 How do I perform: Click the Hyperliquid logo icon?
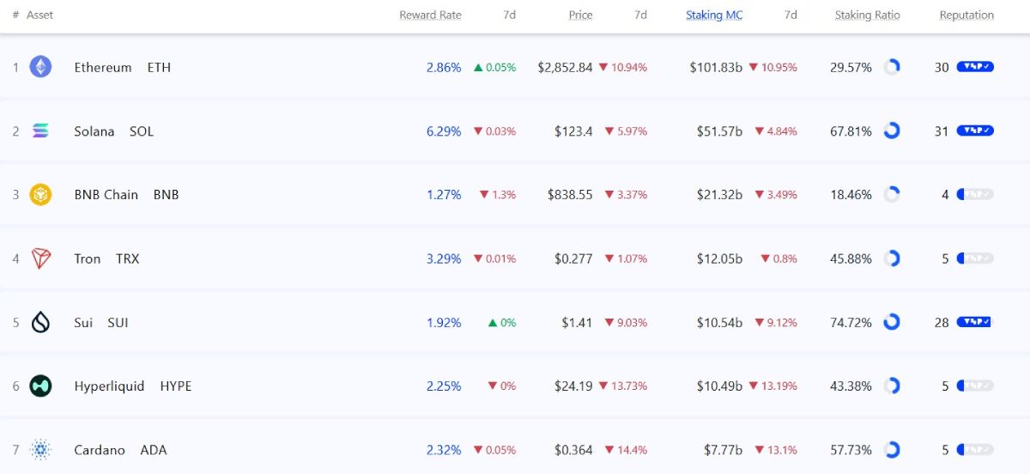tap(40, 386)
